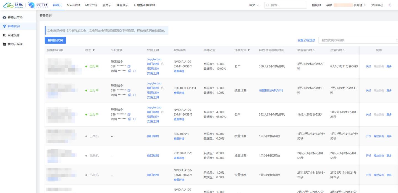Select 容器实例 in the sidebar
This screenshot has height=193, width=398.
click(14, 26)
